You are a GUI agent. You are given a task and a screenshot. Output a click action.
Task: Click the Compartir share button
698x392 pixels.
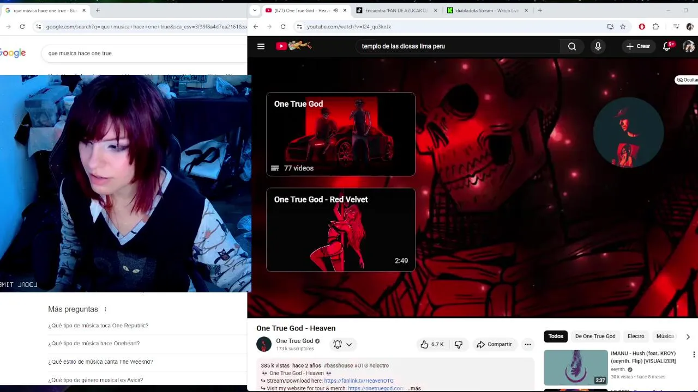pos(494,344)
